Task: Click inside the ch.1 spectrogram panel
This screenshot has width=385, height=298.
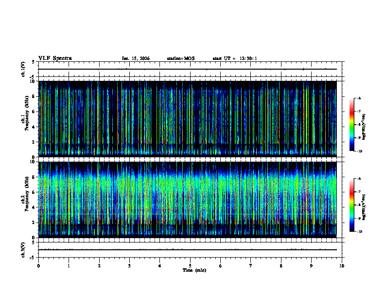Action: click(188, 119)
